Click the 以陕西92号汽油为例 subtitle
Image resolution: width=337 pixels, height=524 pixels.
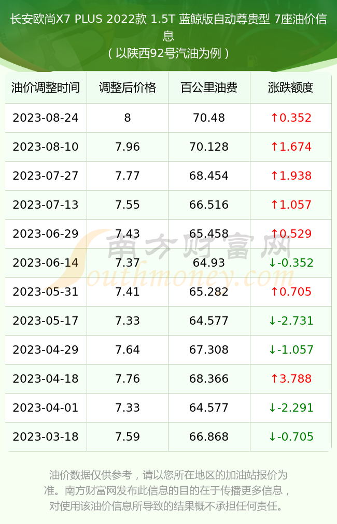tap(168, 53)
